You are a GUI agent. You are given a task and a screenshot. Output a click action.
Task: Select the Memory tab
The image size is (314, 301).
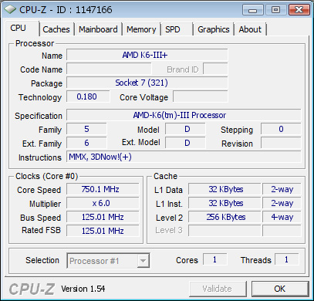(141, 29)
